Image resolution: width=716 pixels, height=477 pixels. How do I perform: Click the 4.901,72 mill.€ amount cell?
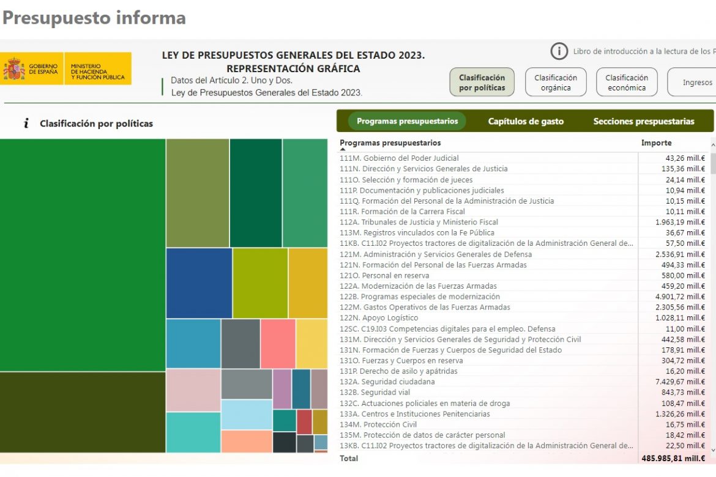point(680,296)
